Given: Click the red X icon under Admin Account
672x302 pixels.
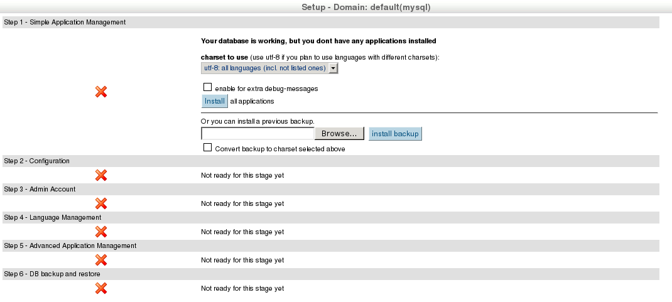Looking at the screenshot, I should (100, 203).
